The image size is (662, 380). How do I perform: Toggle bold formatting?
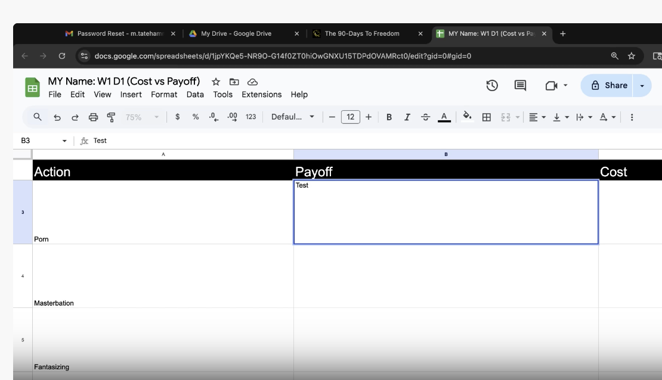(x=389, y=117)
